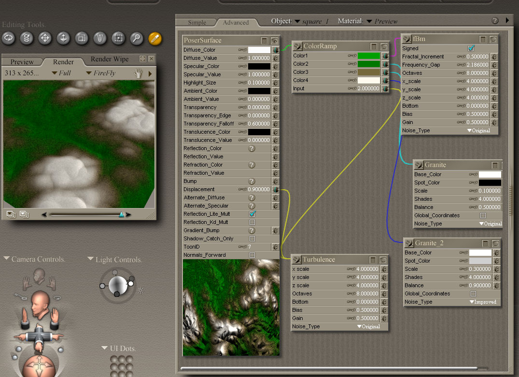Select the Rotate editing tool

click(x=9, y=38)
